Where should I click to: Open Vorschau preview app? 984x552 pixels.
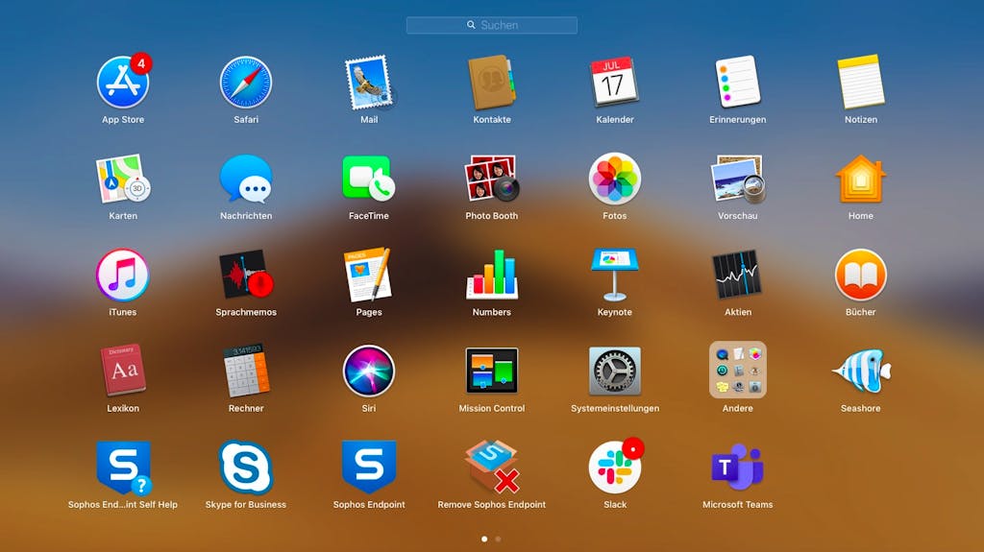pyautogui.click(x=738, y=179)
